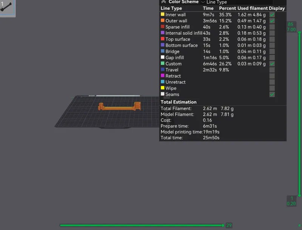Select plate 1 thumbnail
This screenshot has width=302, height=230.
(x=7, y=7)
